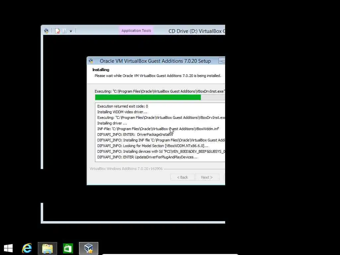Select 'Installing WDDM video driver...' line

[122, 112]
